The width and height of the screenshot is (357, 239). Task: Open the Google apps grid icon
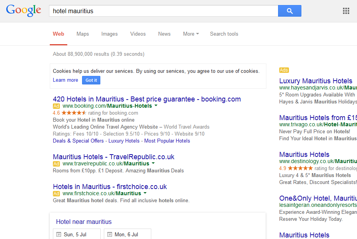click(x=346, y=11)
